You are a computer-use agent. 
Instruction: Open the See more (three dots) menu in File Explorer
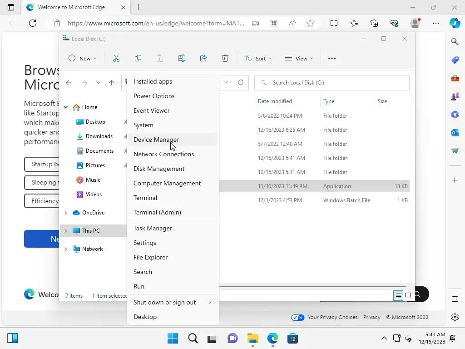332,59
